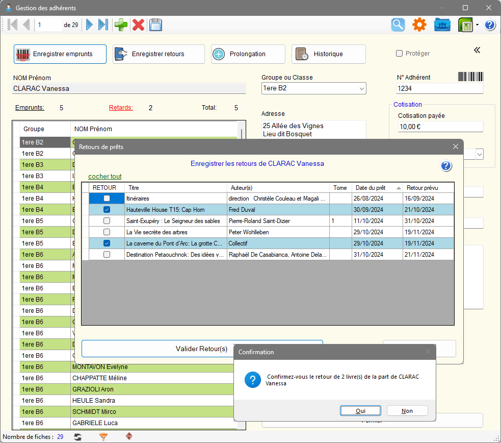Click Peter Wohlleben author cell
This screenshot has height=443, width=501.
click(x=278, y=232)
